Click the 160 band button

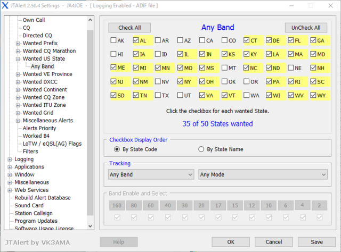[x=117, y=205]
